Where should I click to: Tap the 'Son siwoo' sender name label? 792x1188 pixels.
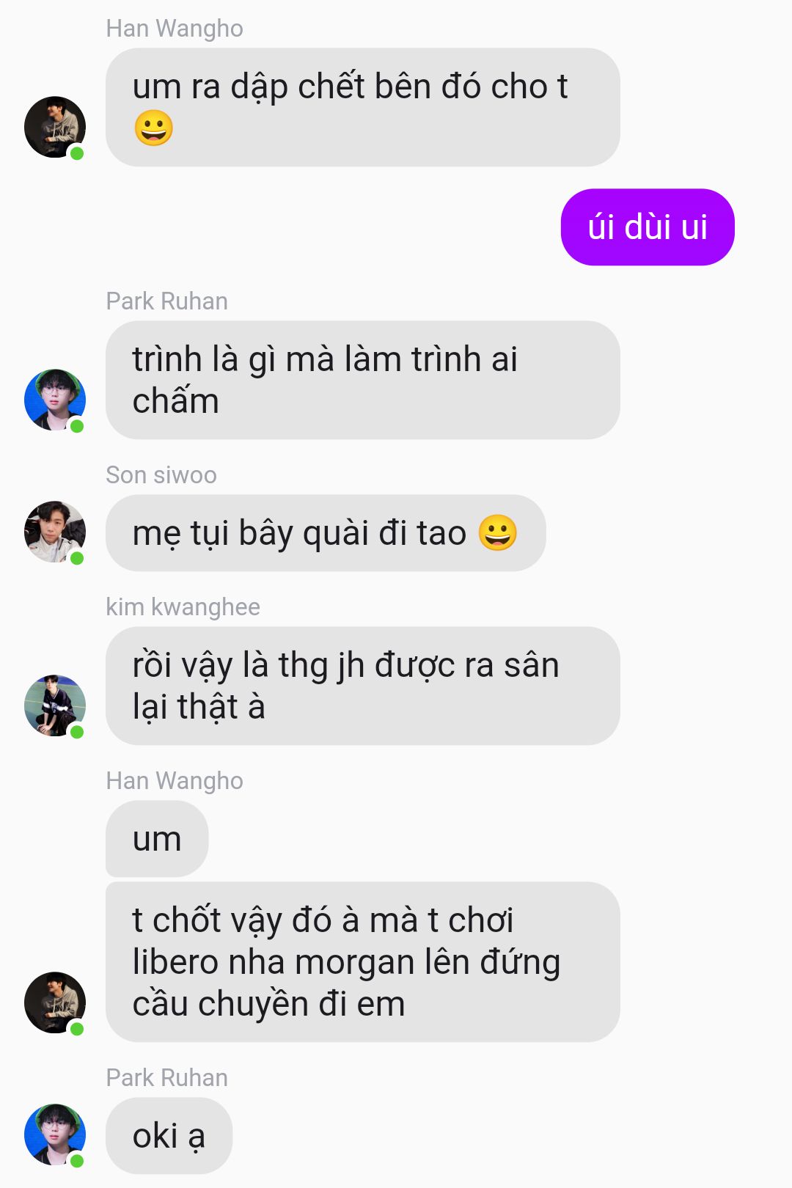(x=161, y=475)
